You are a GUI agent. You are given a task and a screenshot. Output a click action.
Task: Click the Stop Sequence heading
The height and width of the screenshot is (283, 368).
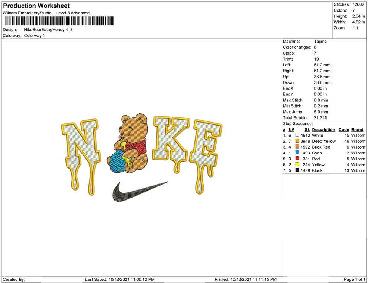(298, 124)
